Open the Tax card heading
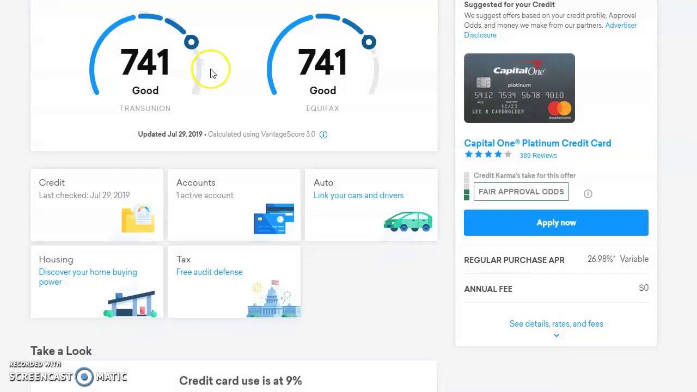The width and height of the screenshot is (697, 392). 184,259
